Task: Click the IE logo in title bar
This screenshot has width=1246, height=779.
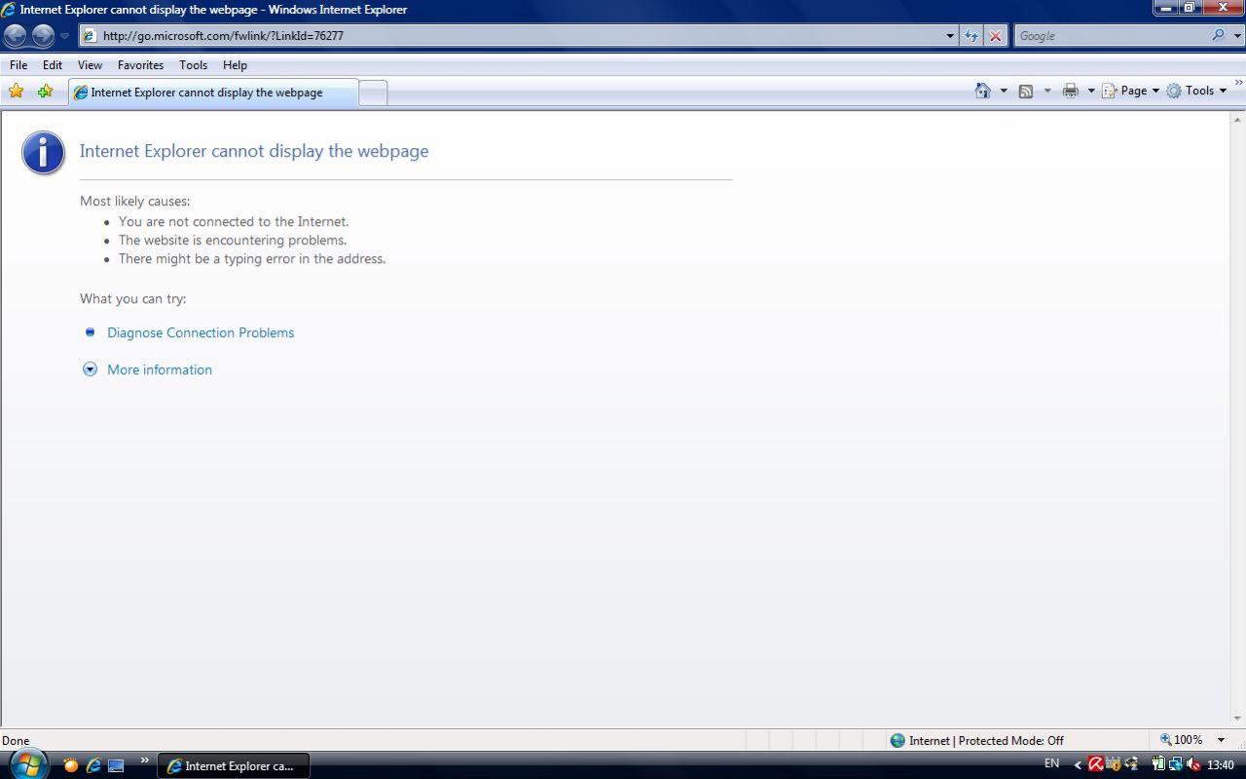Action: (x=8, y=9)
